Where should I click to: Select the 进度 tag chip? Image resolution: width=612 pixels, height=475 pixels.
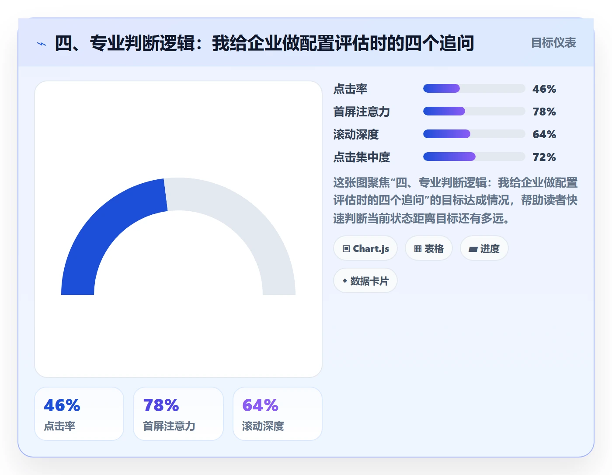coord(484,248)
